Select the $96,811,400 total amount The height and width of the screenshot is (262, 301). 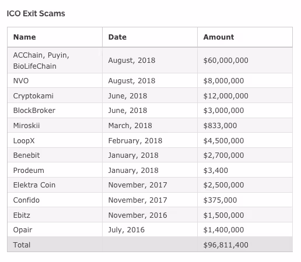226,245
